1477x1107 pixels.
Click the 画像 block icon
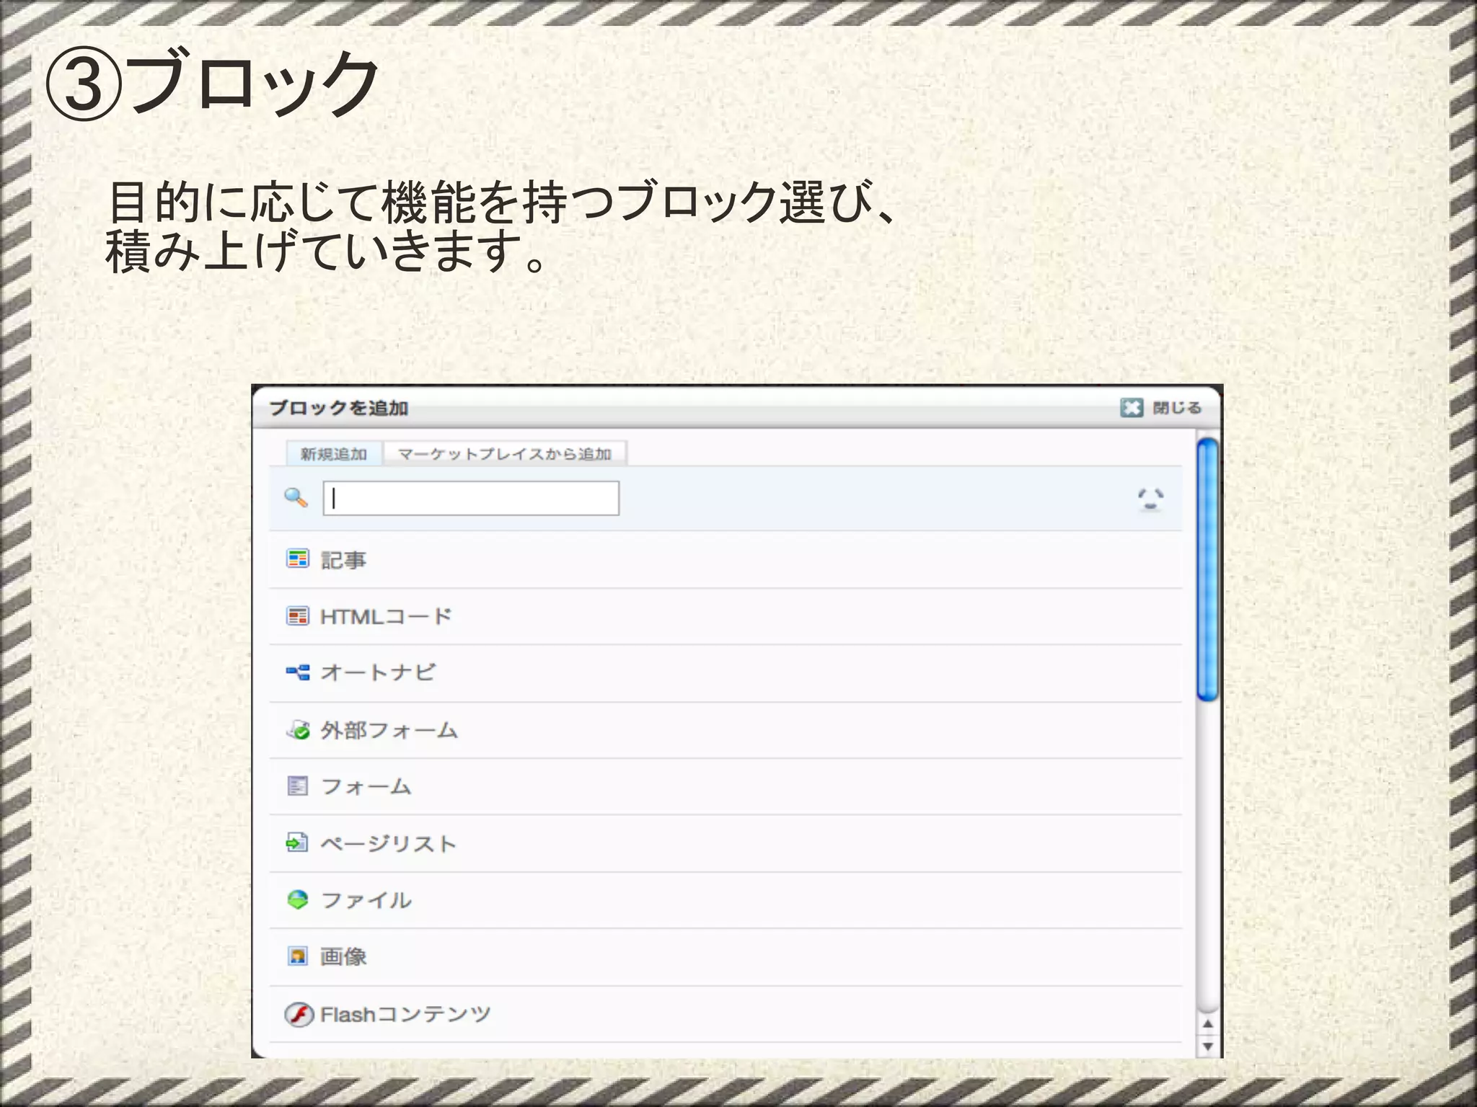297,956
